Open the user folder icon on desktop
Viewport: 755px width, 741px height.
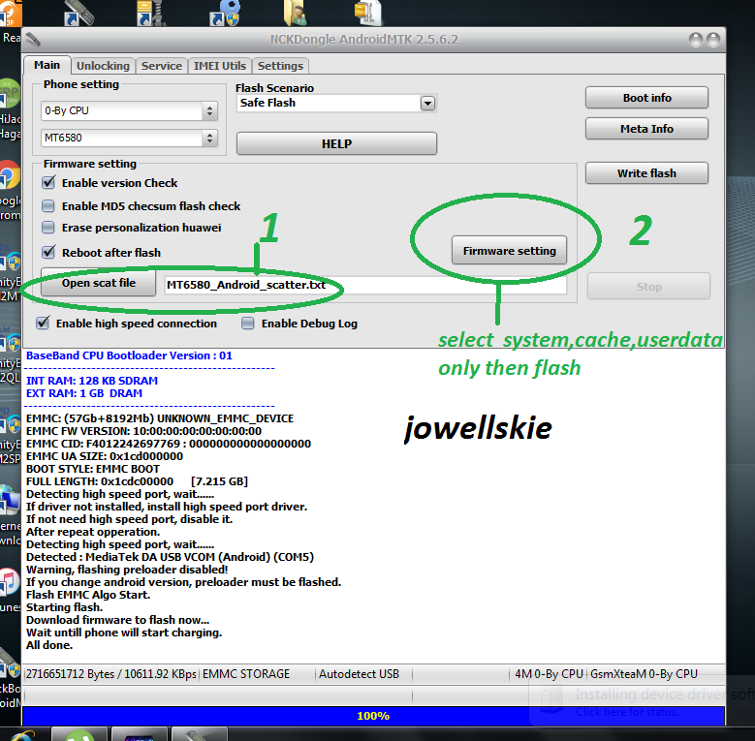pyautogui.click(x=297, y=13)
